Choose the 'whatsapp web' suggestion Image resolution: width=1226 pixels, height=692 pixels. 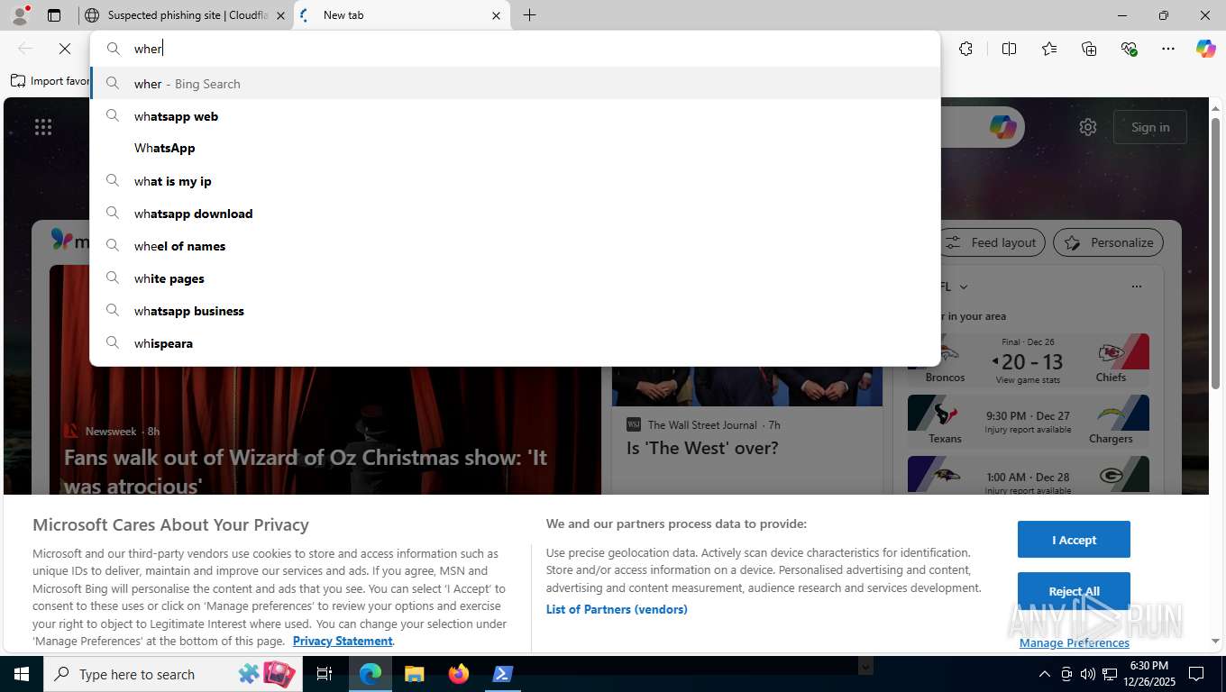coord(515,116)
